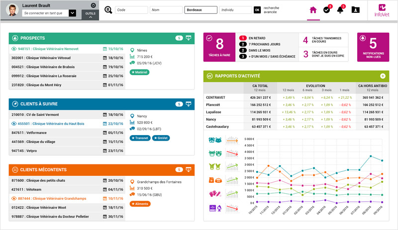The height and width of the screenshot is (230, 398).
Task: Click the Prospects count badge
Action: click(179, 38)
